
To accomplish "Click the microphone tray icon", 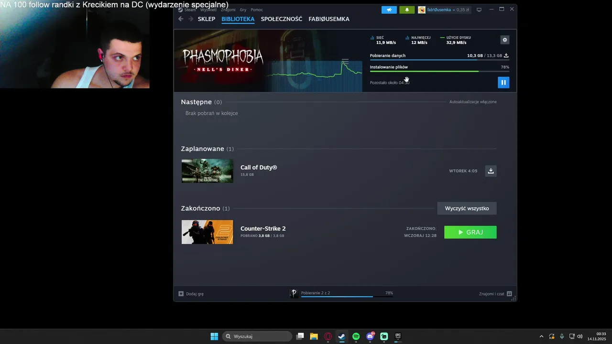I will pos(562,336).
